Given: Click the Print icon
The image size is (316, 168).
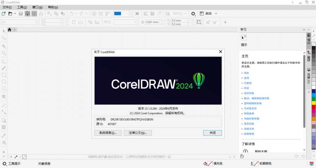Looking at the screenshot, I should click(x=41, y=14).
